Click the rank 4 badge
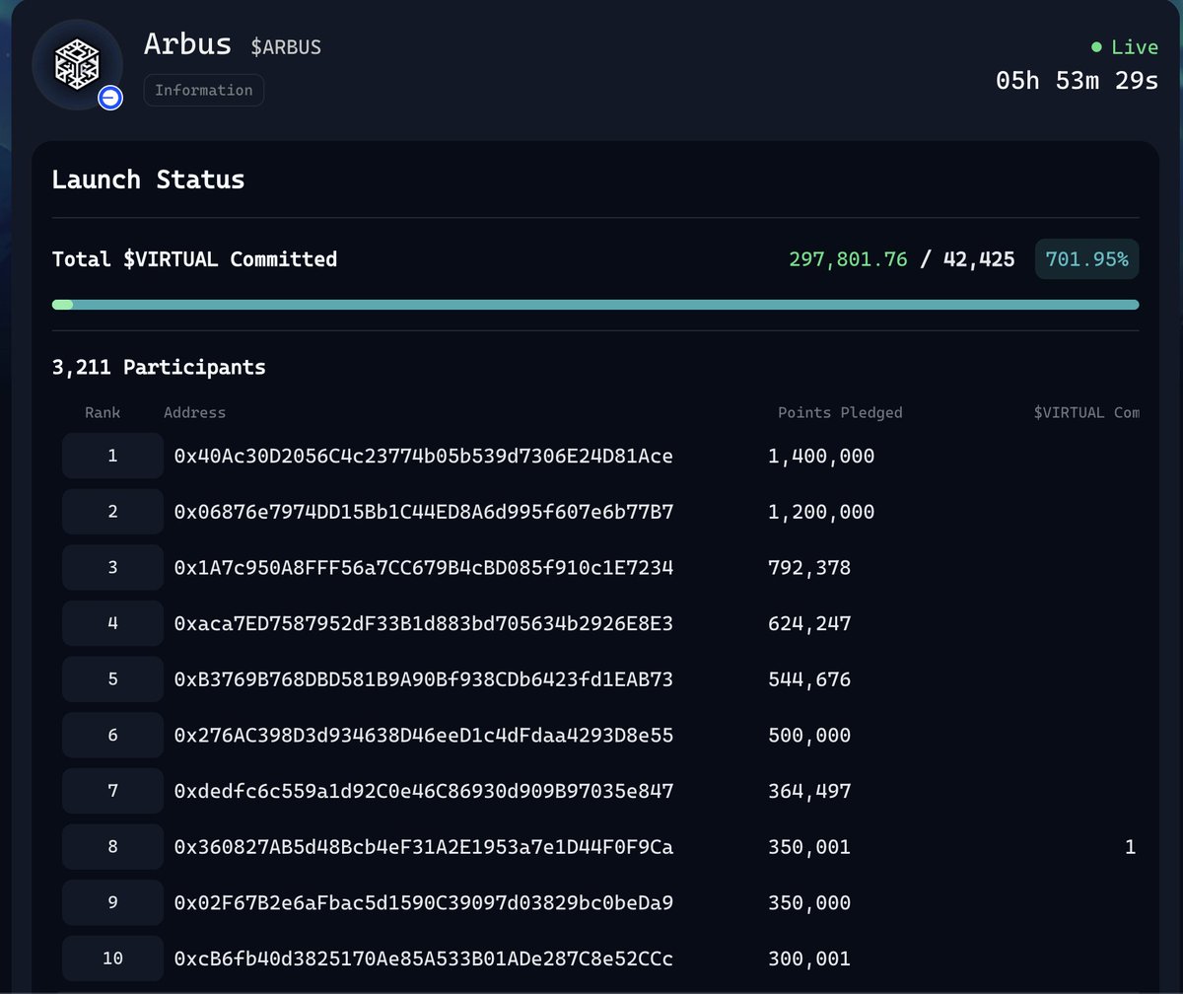Viewport: 1183px width, 994px height. pos(112,623)
